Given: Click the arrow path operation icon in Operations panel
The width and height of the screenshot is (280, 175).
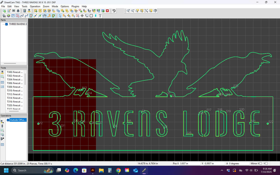Looking at the screenshot, I should pos(2,139).
